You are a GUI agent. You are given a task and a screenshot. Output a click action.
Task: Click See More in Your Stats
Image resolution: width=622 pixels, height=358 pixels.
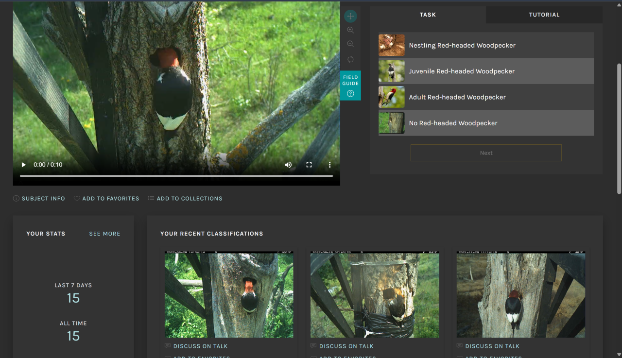point(104,234)
